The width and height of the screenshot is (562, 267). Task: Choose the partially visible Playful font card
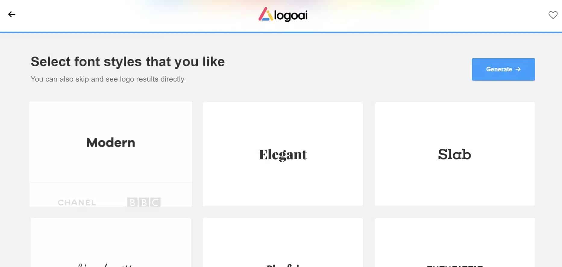[283, 242]
